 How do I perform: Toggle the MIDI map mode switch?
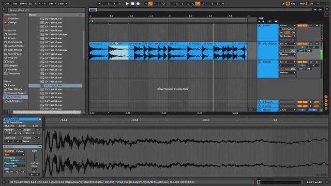pyautogui.click(x=302, y=4)
